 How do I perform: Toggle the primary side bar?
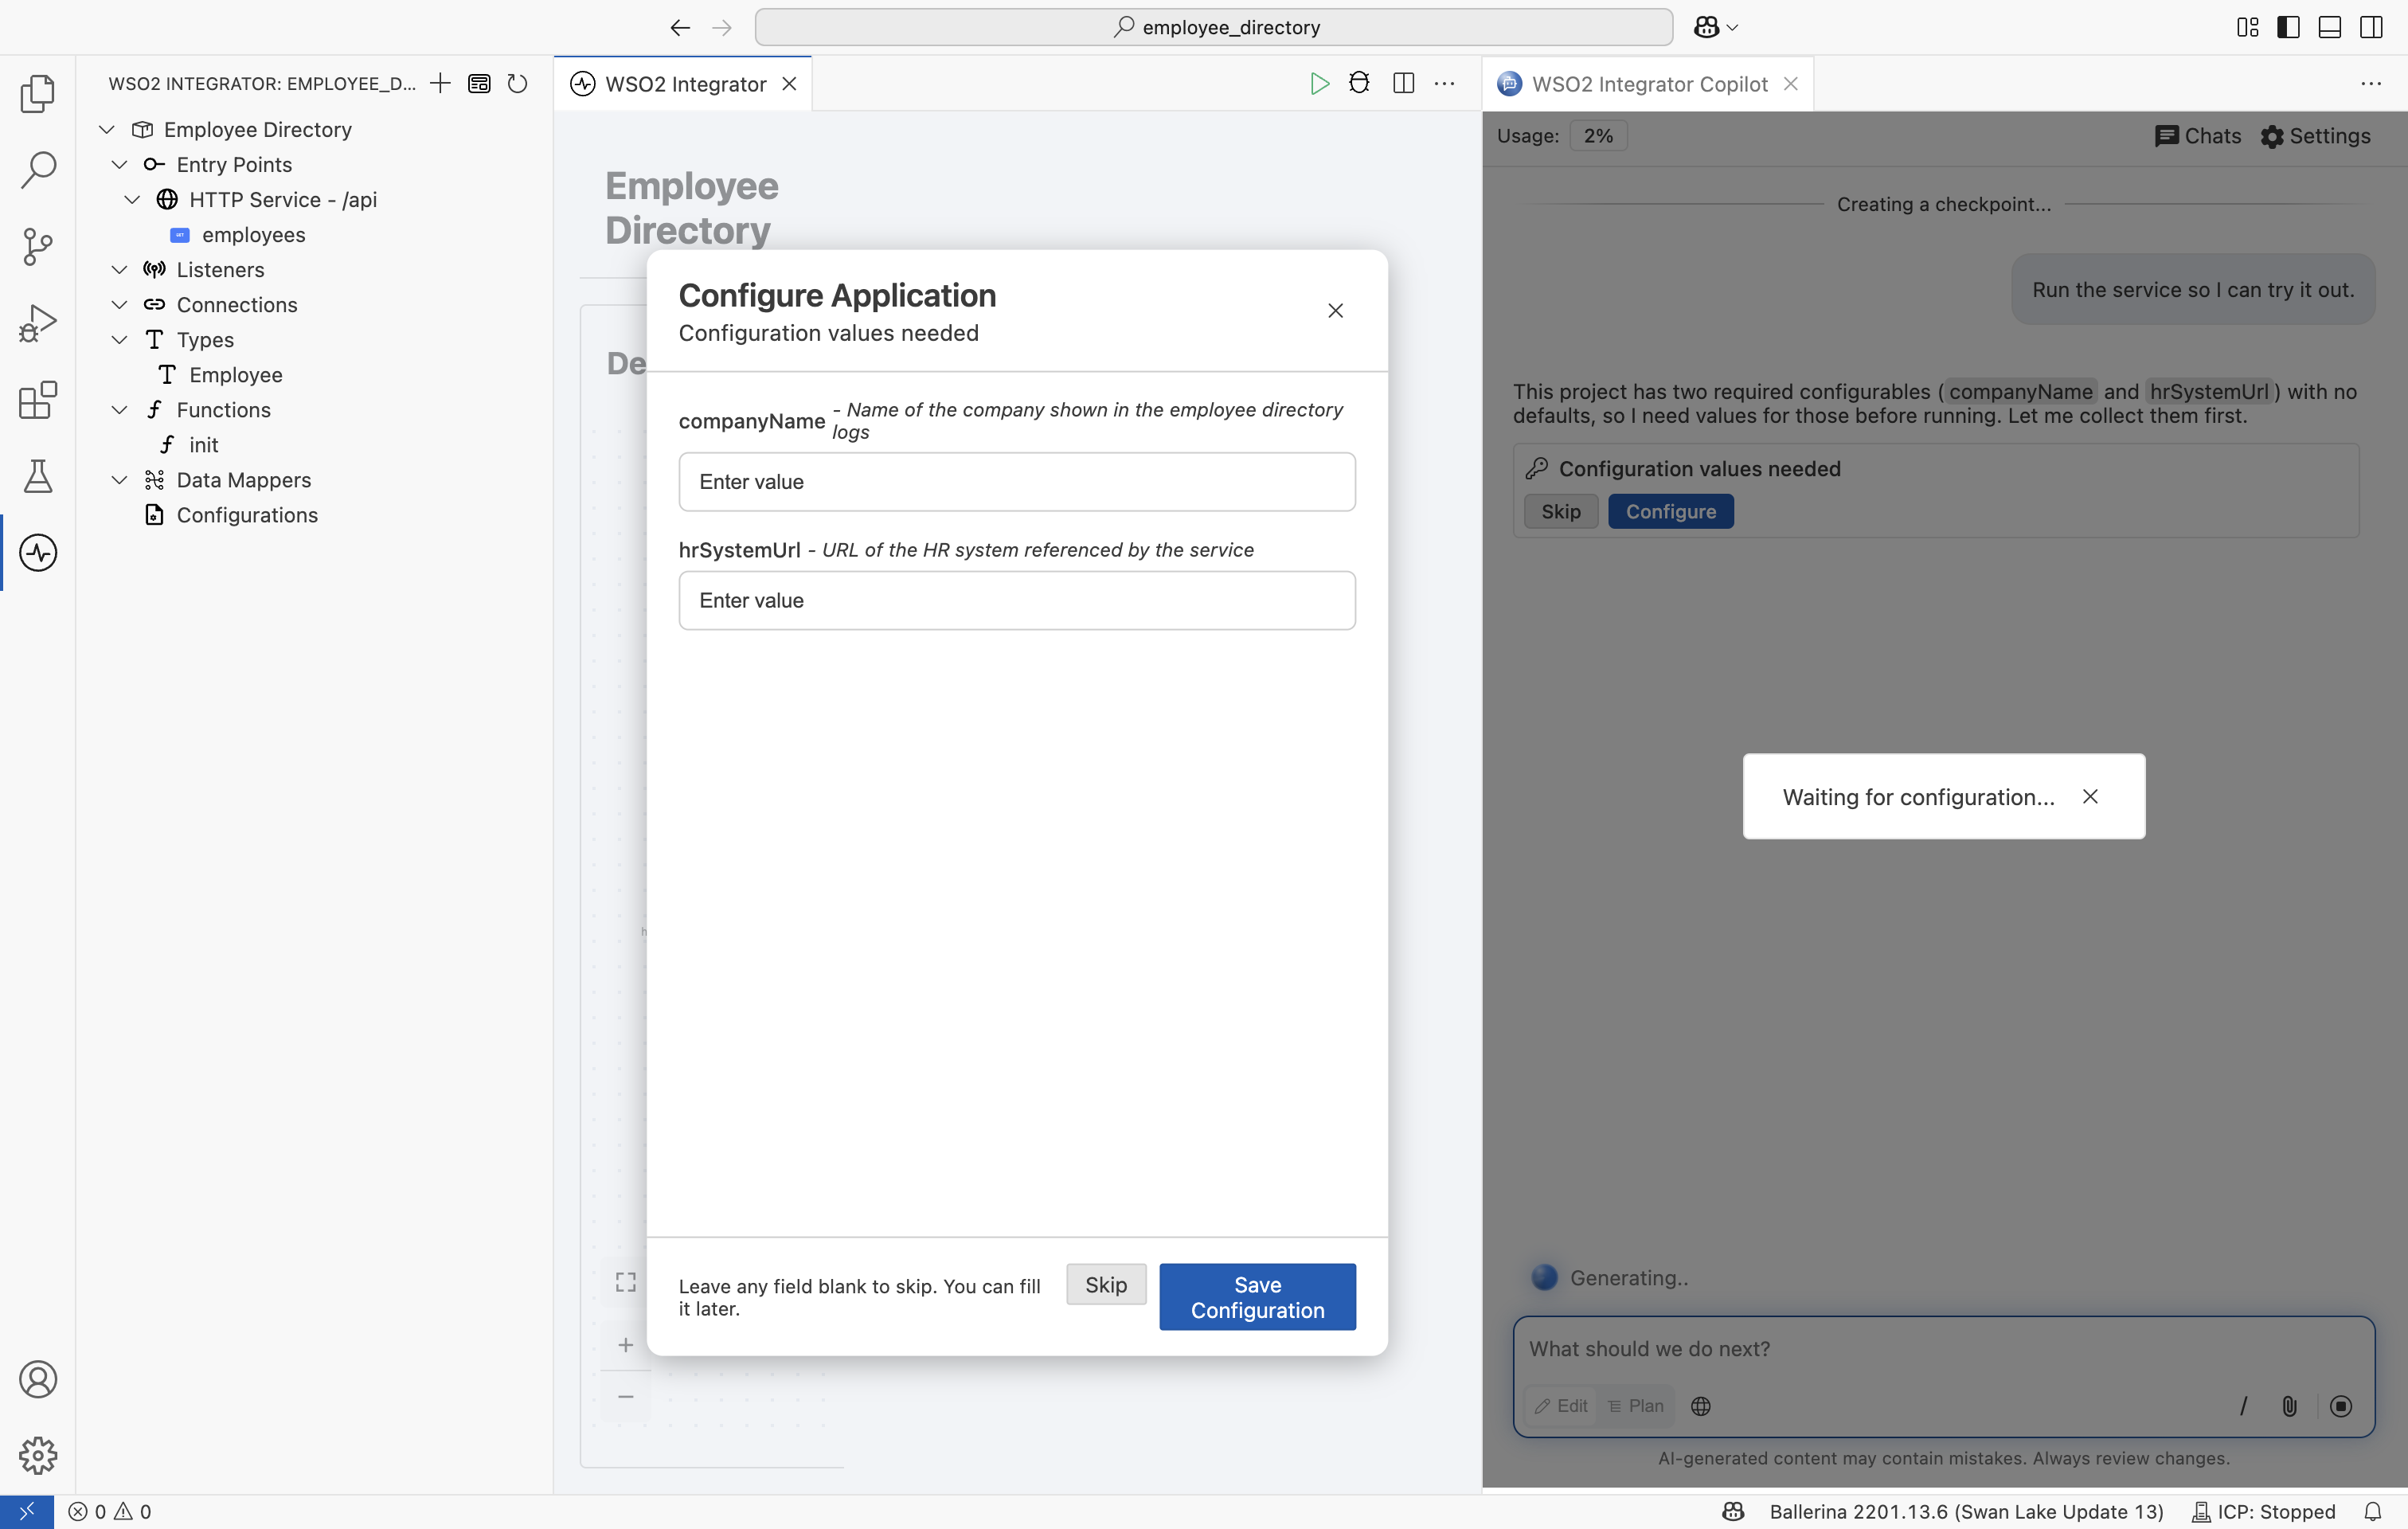click(2288, 27)
